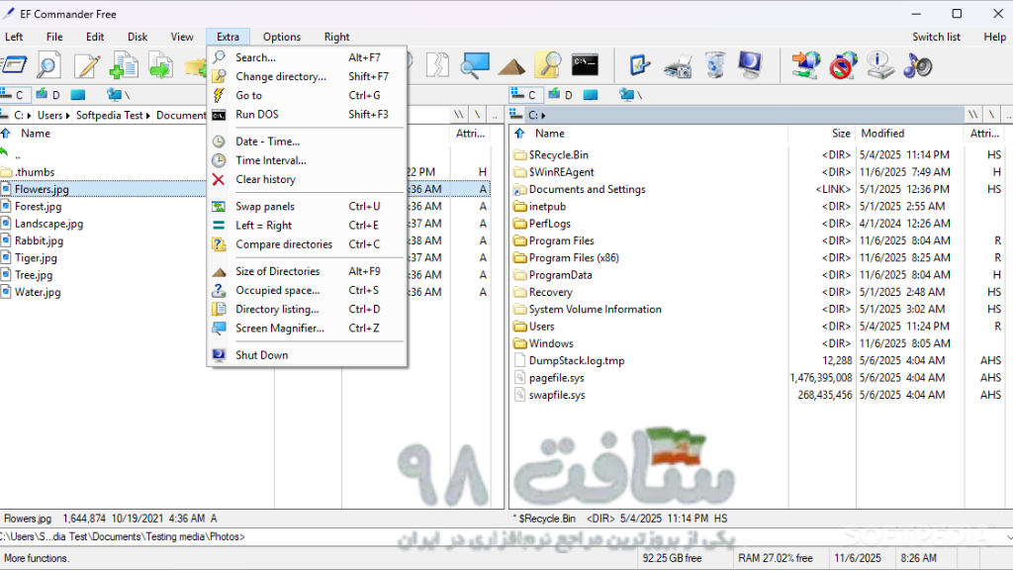This screenshot has width=1013, height=570.
Task: Choose Compare directories menu entry
Action: pos(307,244)
